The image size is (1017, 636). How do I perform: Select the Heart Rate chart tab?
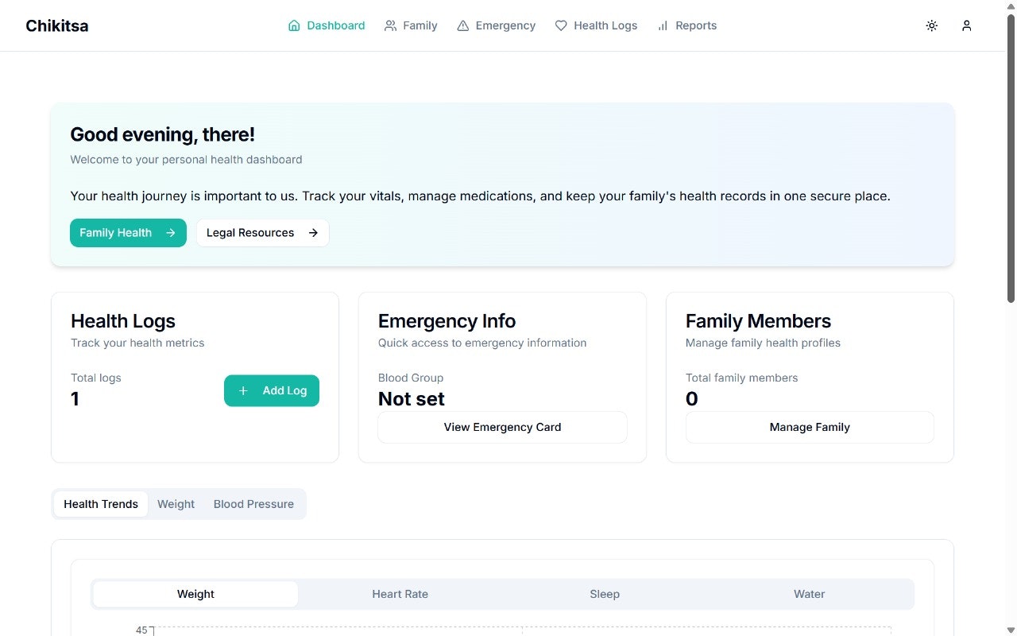point(400,594)
